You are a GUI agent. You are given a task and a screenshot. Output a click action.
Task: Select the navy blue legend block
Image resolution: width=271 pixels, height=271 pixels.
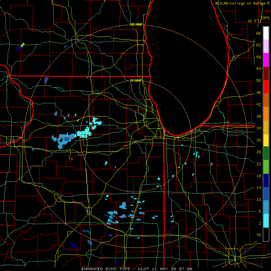(266, 180)
